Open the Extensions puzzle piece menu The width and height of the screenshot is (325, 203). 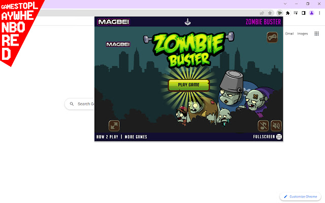coord(288,13)
